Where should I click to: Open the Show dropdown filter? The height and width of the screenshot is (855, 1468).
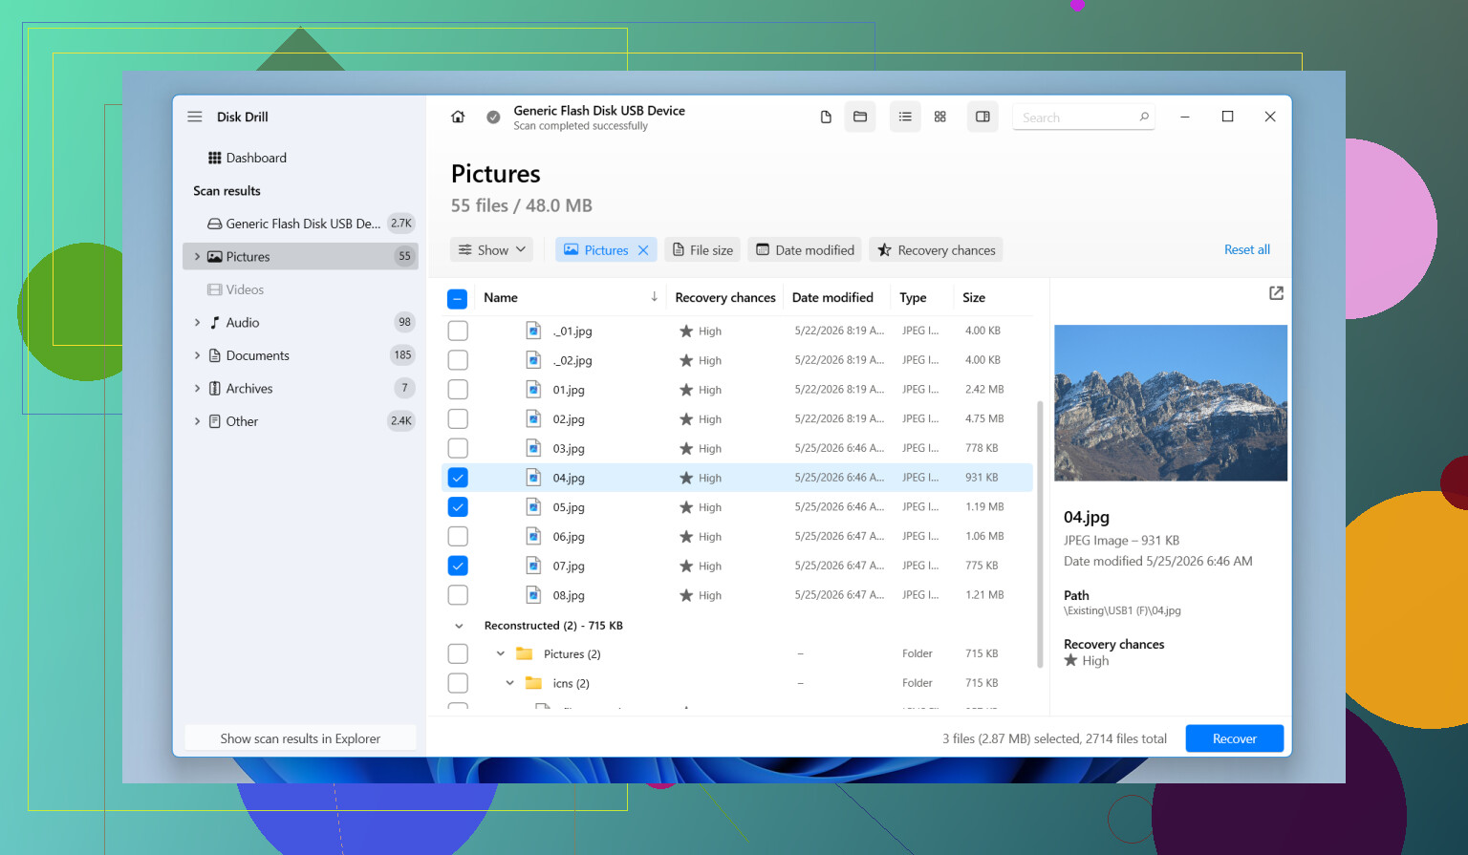pos(492,250)
